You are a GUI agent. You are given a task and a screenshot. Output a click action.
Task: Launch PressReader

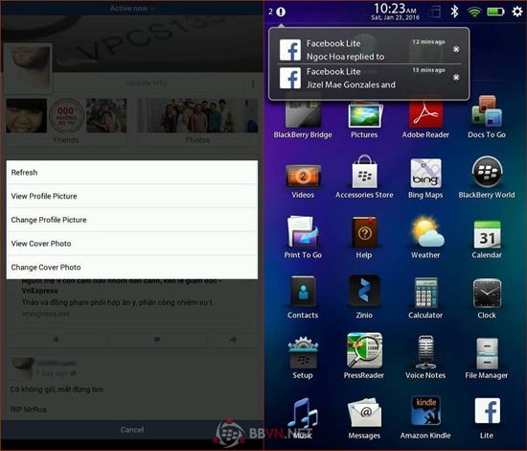click(x=364, y=357)
